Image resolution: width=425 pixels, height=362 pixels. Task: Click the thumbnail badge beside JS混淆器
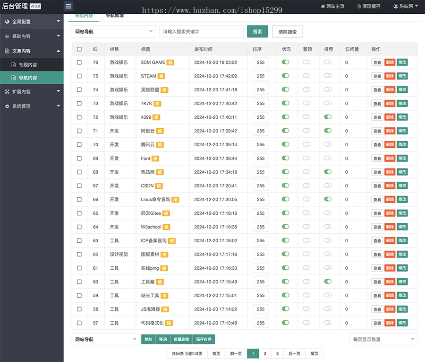(x=165, y=309)
